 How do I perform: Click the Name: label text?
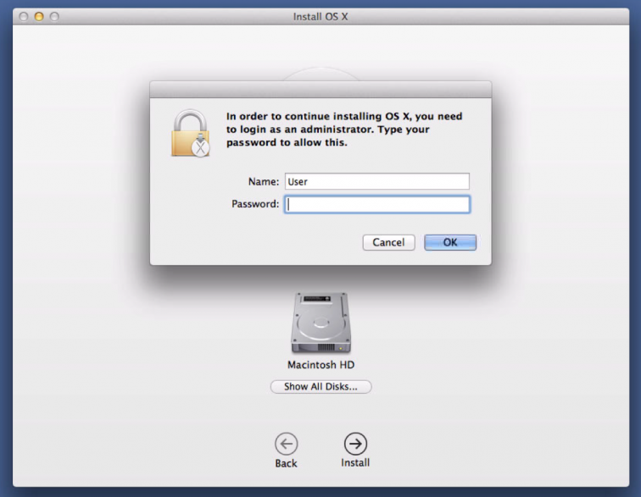coord(263,181)
